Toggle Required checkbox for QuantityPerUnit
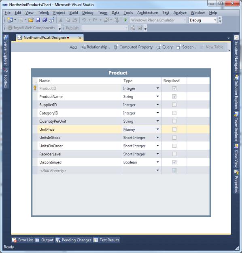Screen dimensions: 242x253 click(174, 121)
